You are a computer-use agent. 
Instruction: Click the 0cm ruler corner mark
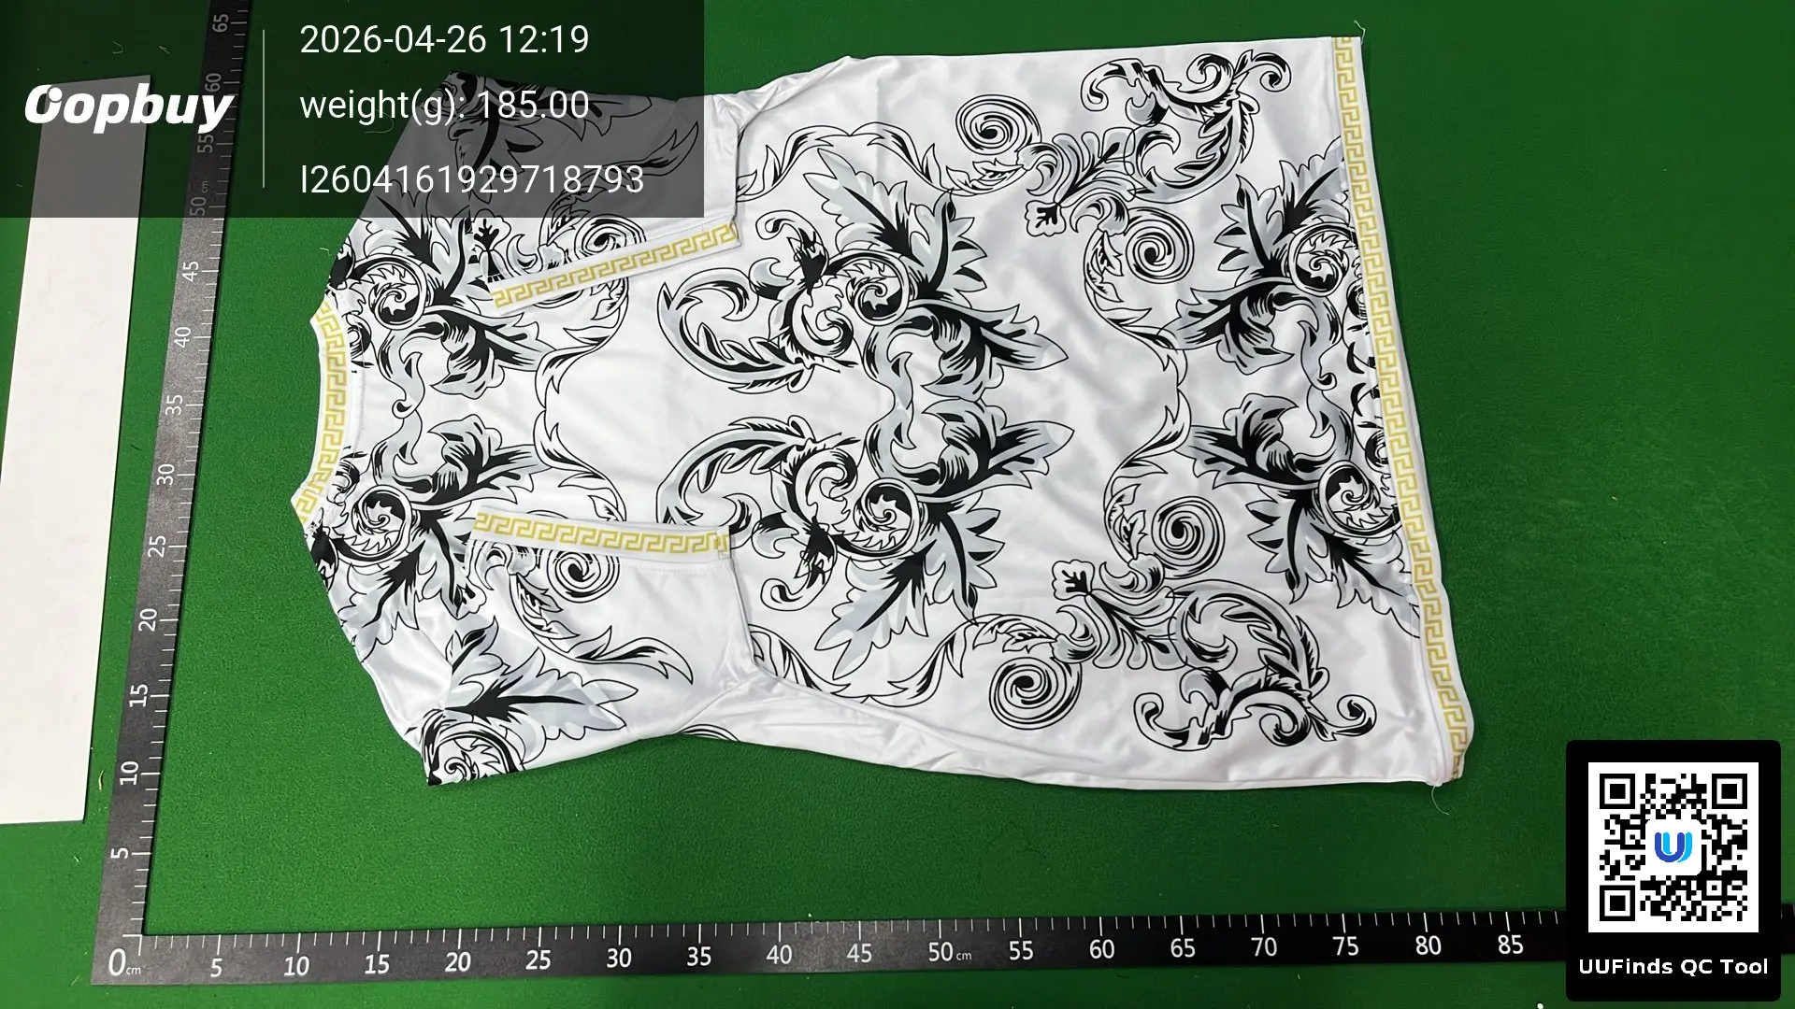tap(121, 961)
